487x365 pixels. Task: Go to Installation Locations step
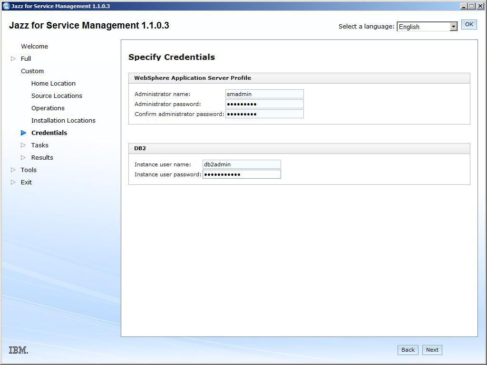[63, 120]
